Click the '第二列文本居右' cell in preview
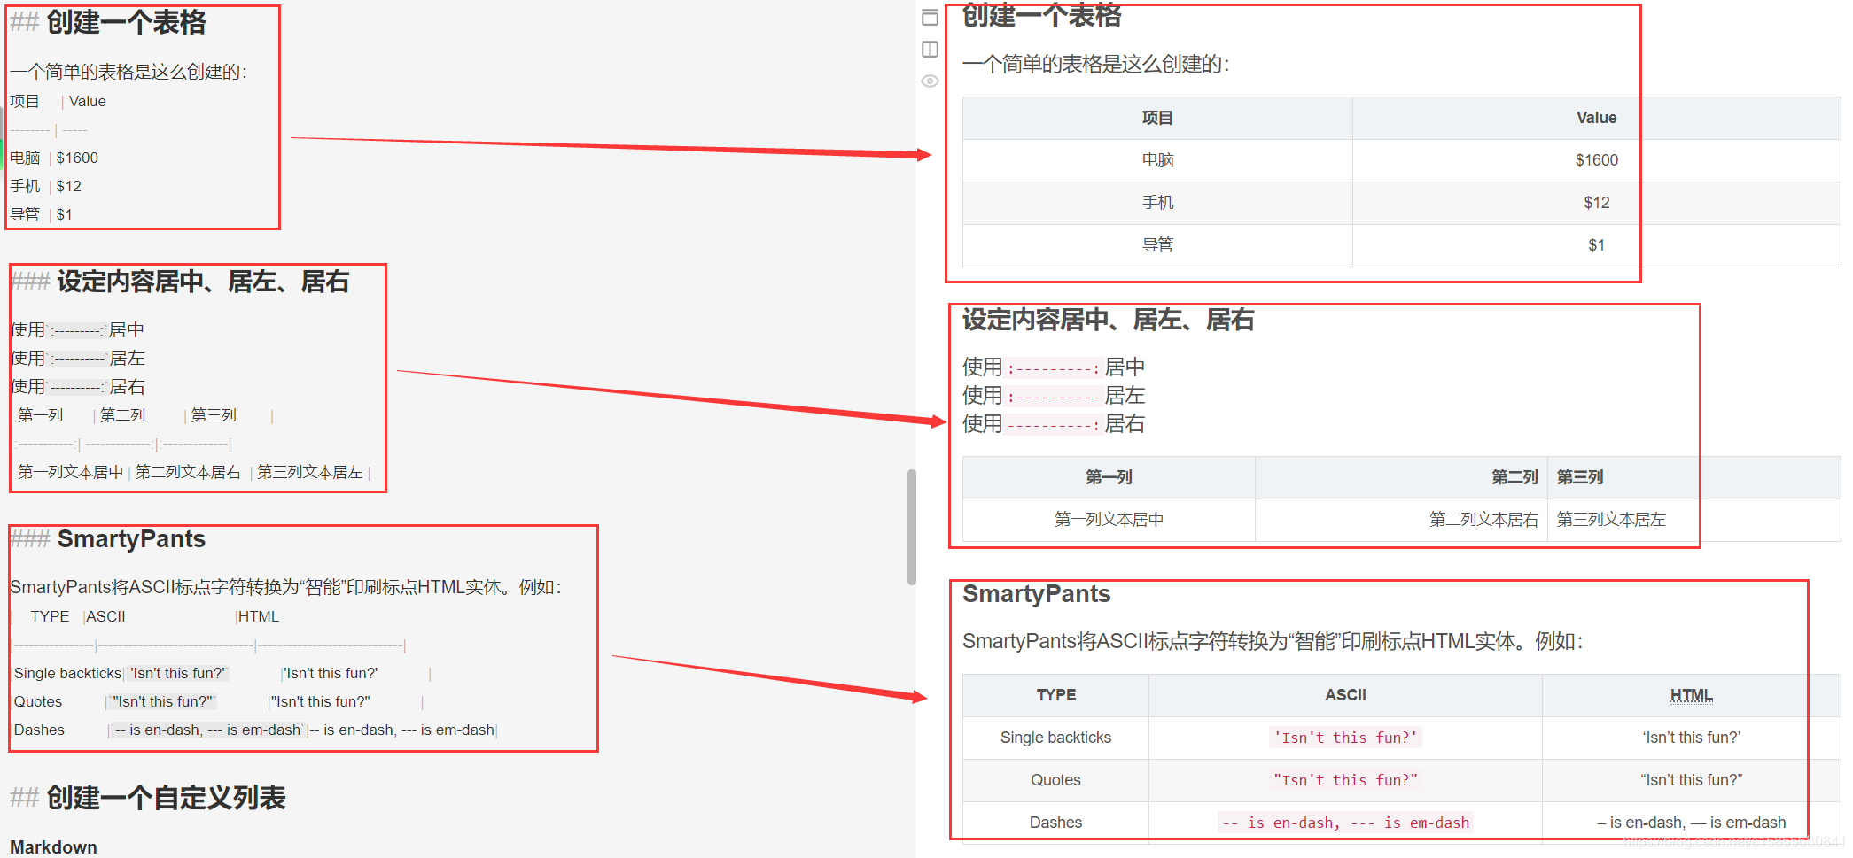This screenshot has height=858, width=1853. click(x=1401, y=520)
